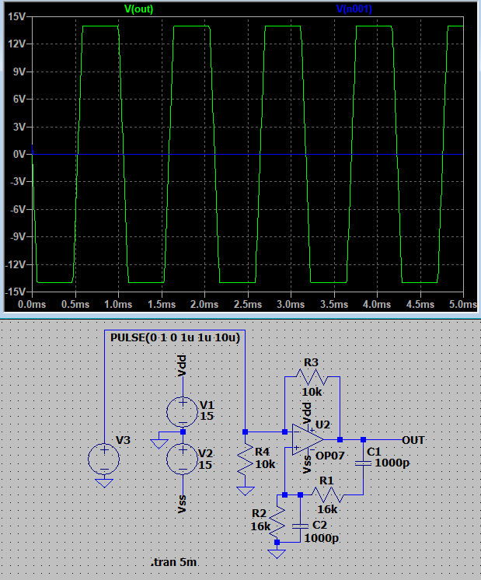The height and width of the screenshot is (580, 481).
Task: Click the 15V label on vertical axis
Action: (x=16, y=16)
